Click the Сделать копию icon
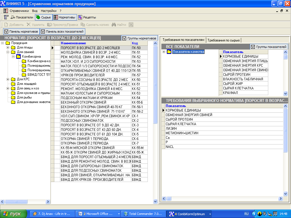Viewport: 291px width, 218px height. coord(83,25)
